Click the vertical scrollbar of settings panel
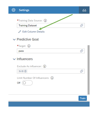Screen dimensions: 98x114 point(89,70)
